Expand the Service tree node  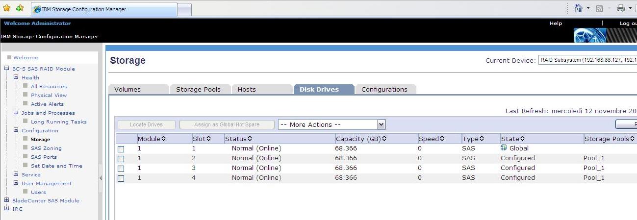coord(16,174)
